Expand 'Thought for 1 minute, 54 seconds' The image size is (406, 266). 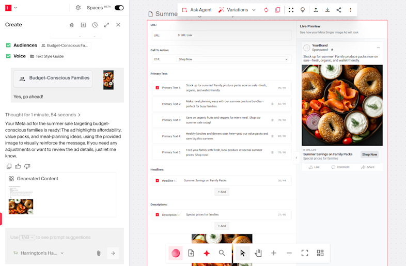43,115
